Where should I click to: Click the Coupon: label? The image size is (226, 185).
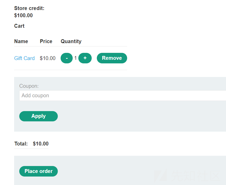29,86
